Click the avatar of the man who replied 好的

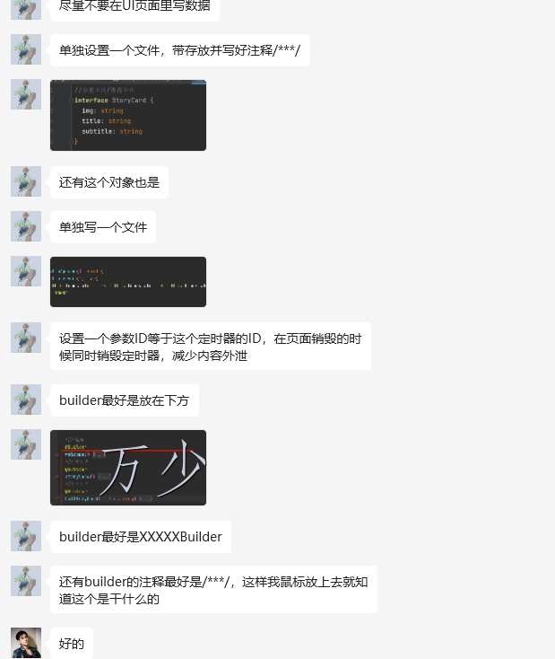coord(26,643)
